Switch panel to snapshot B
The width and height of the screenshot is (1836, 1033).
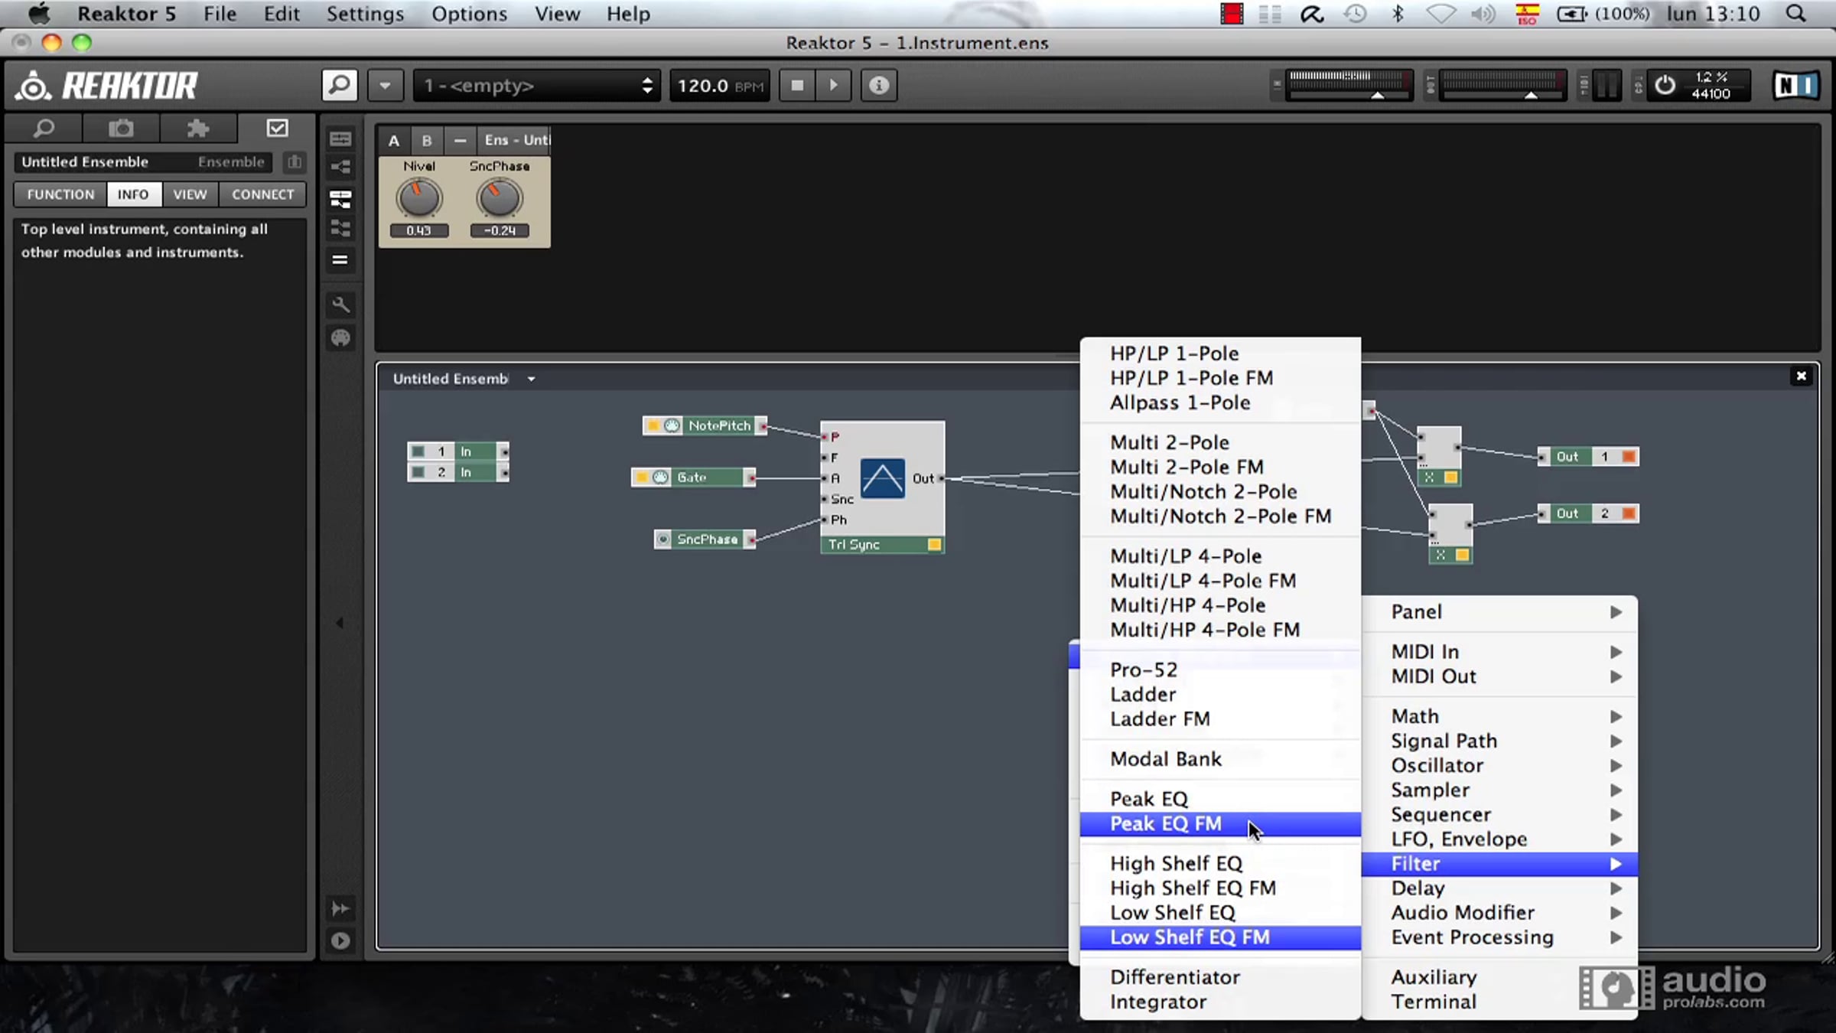click(427, 141)
